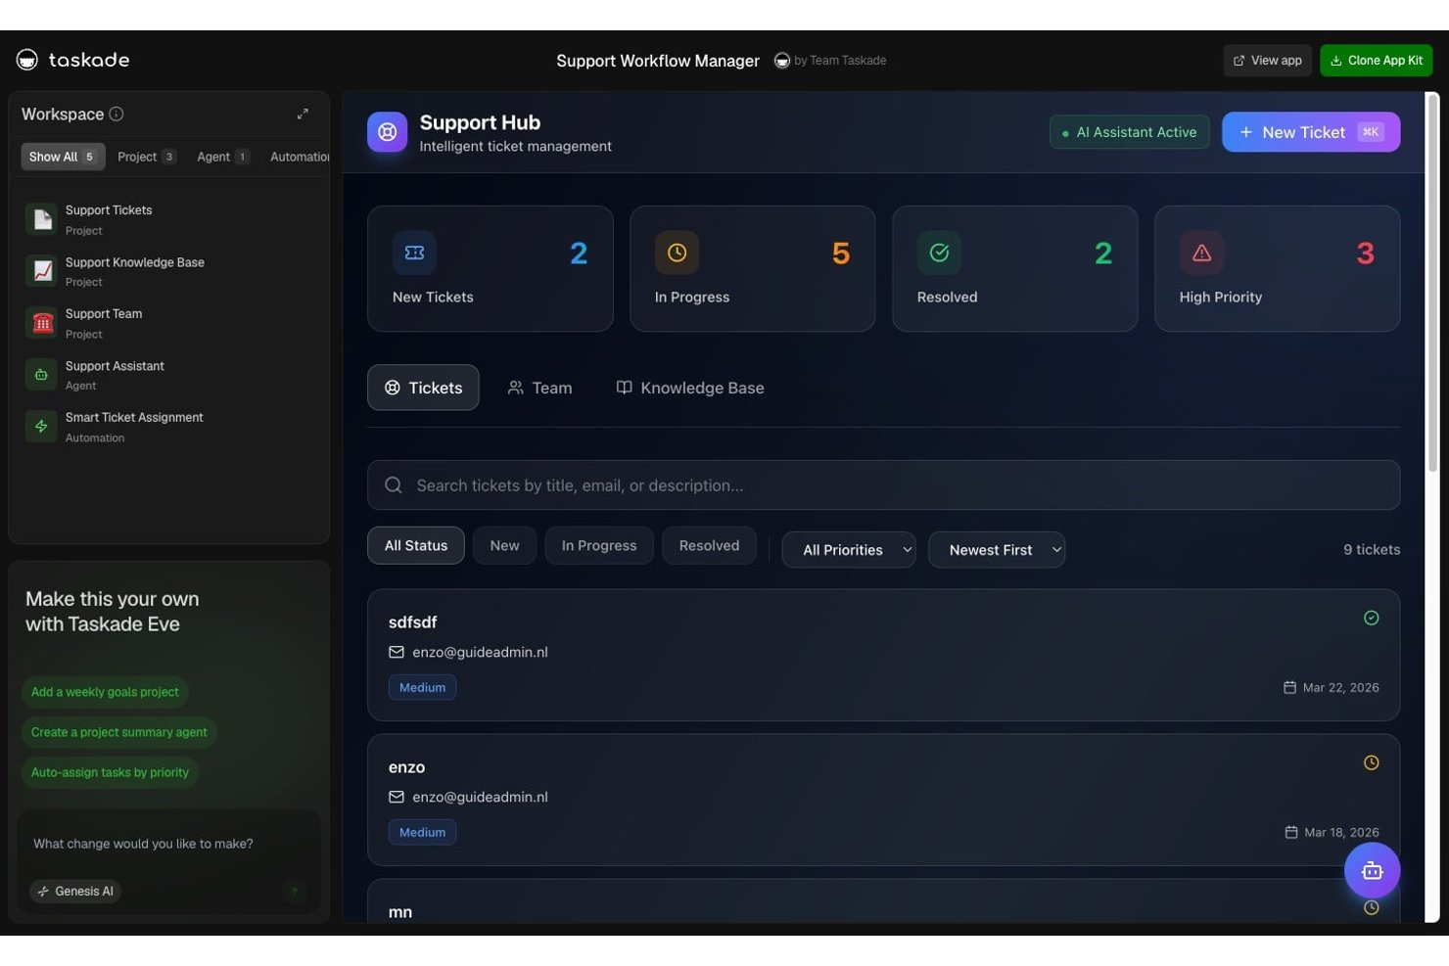Open the Genesis AI model selector
This screenshot has width=1449, height=966.
click(x=75, y=891)
